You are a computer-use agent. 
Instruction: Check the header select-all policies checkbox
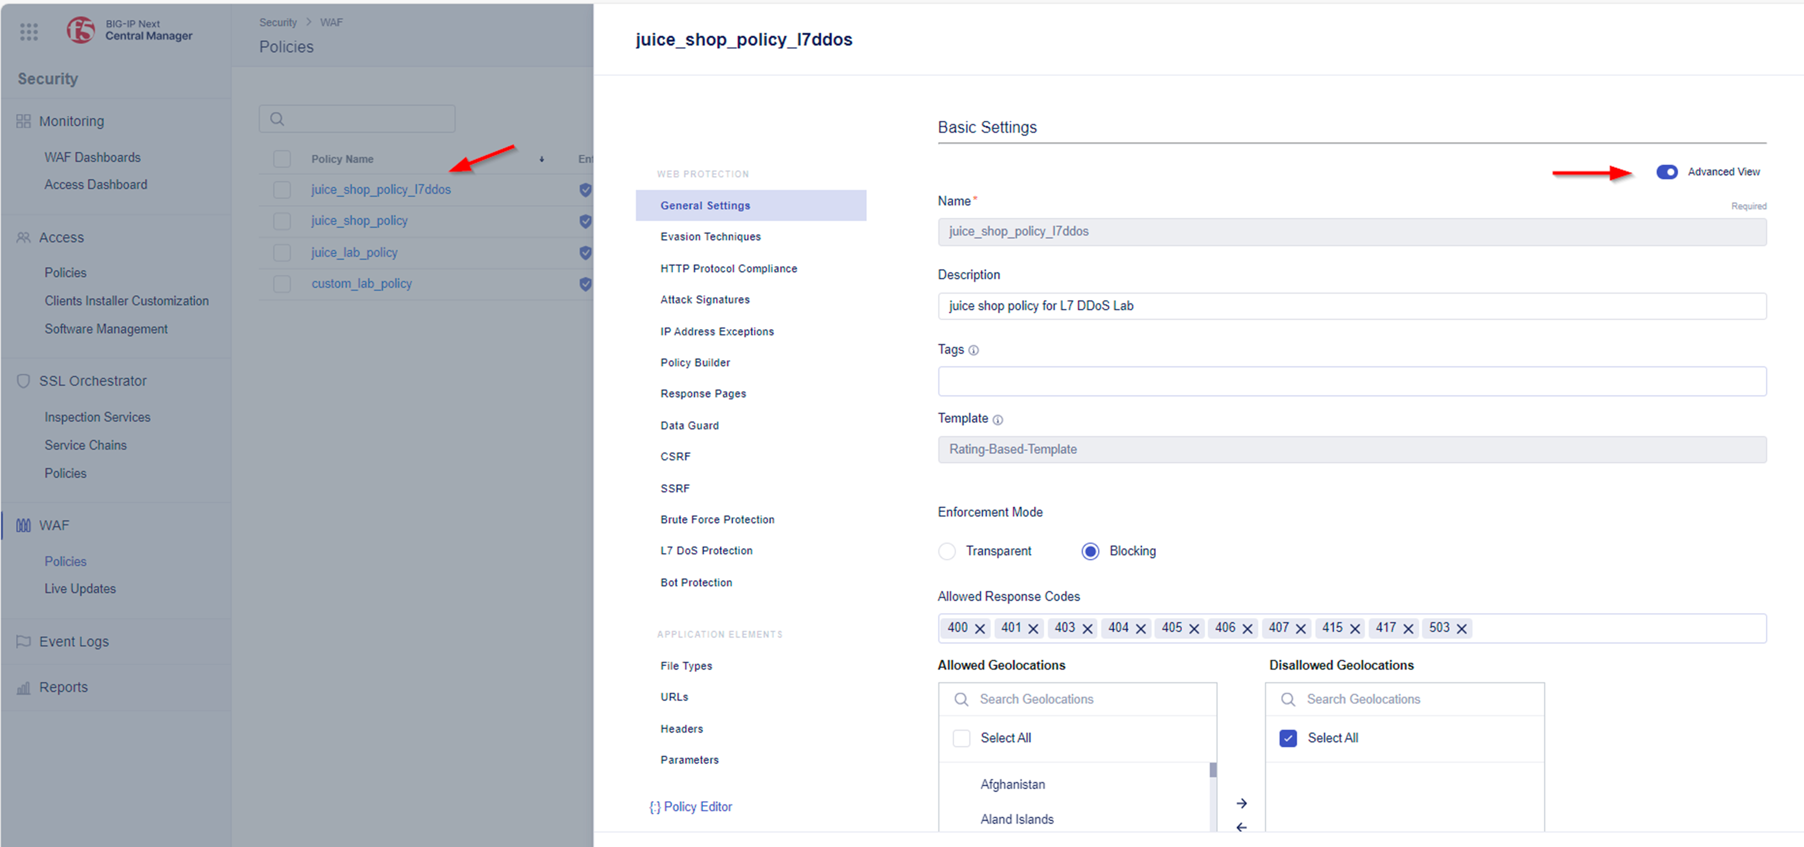coord(282,159)
